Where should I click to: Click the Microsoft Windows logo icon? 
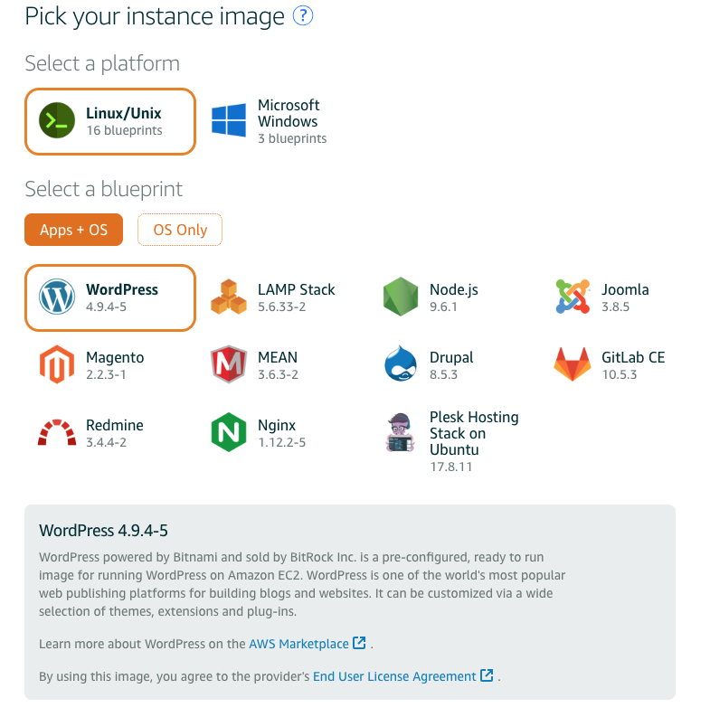229,121
